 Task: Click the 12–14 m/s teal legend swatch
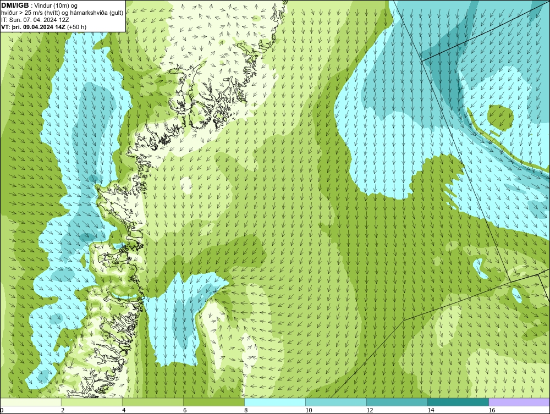397,402
